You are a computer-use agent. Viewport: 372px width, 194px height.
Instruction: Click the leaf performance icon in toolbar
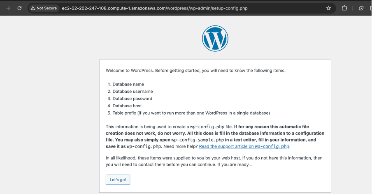pyautogui.click(x=361, y=8)
